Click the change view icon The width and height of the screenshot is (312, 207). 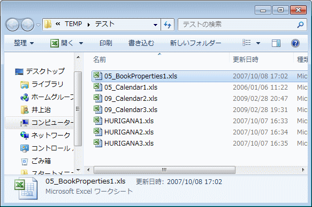tap(246, 43)
